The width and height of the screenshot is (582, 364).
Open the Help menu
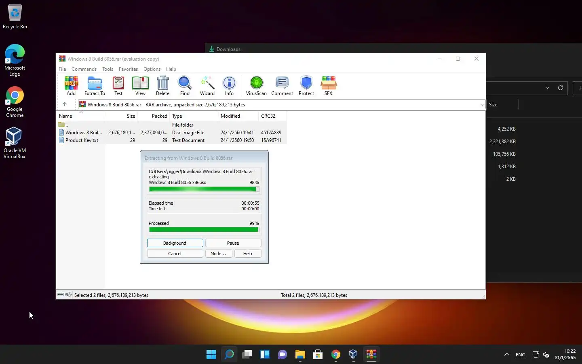pyautogui.click(x=171, y=69)
